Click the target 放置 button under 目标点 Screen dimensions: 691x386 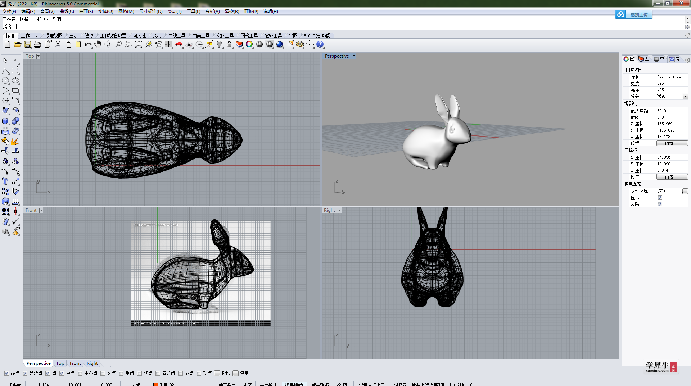[x=672, y=177]
